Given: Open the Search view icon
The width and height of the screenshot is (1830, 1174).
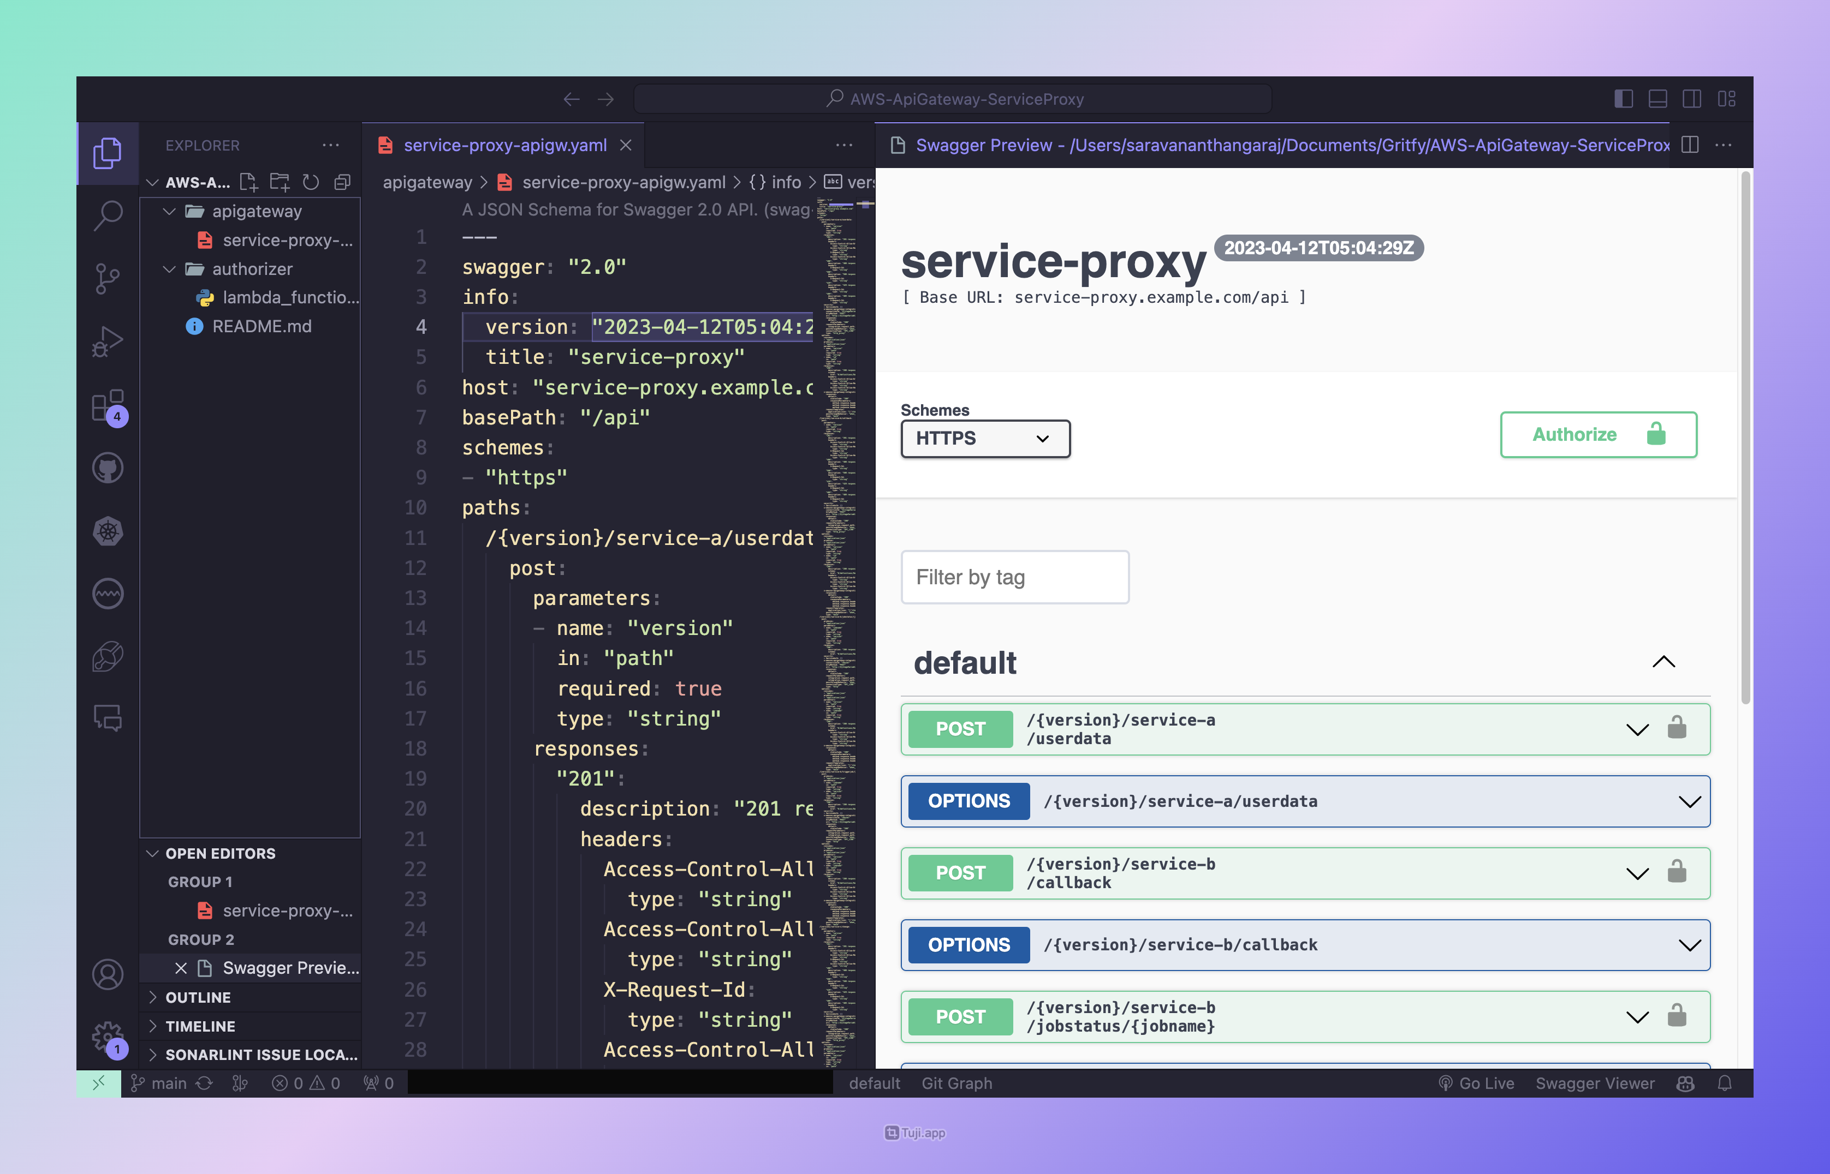Looking at the screenshot, I should coord(108,215).
